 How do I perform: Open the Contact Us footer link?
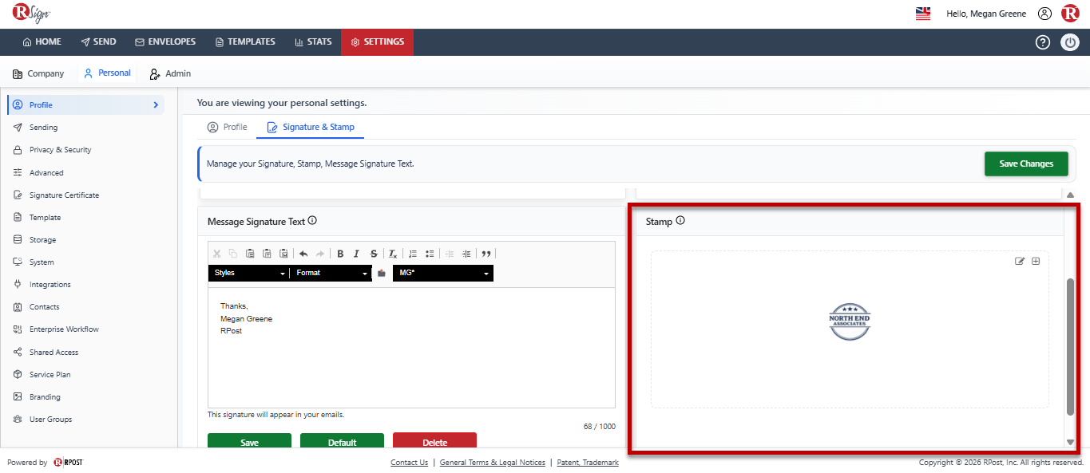click(x=409, y=463)
